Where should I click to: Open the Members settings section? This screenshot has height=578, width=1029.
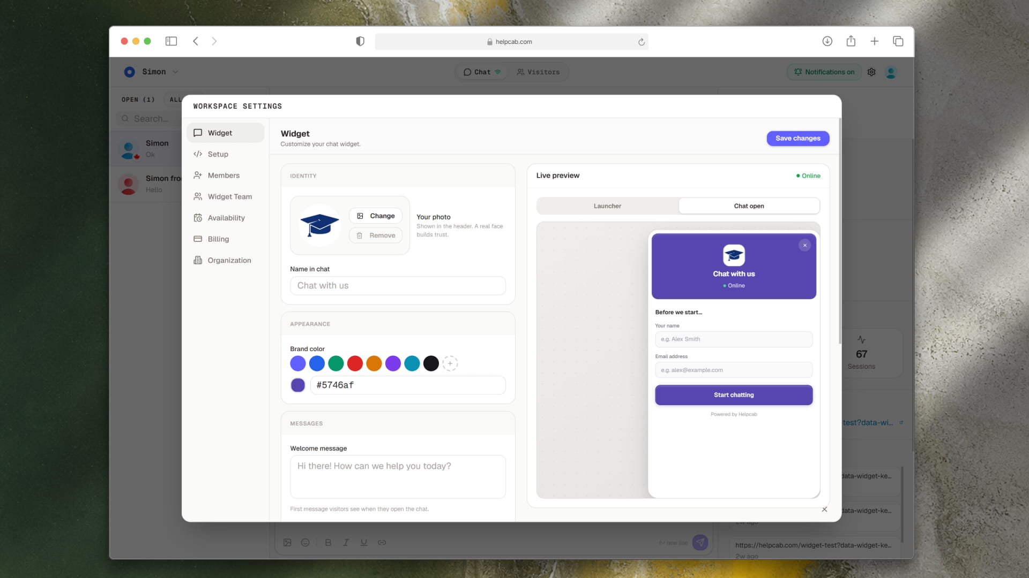[x=225, y=176]
